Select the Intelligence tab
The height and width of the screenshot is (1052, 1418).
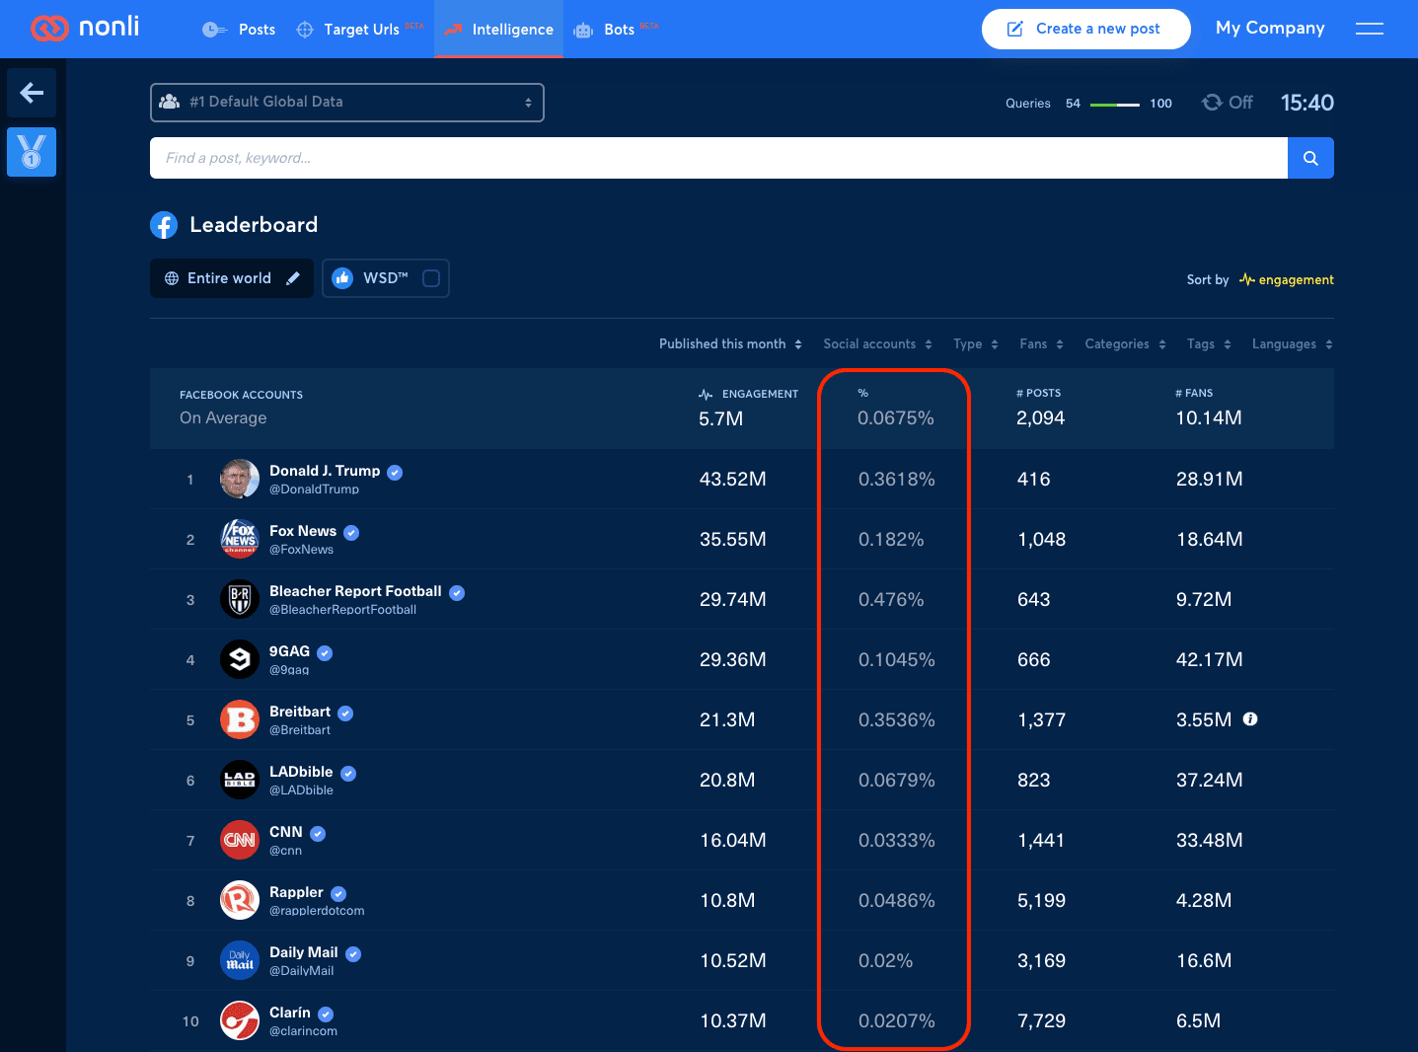(498, 30)
